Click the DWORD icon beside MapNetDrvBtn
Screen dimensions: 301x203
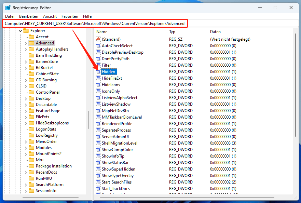98,110
